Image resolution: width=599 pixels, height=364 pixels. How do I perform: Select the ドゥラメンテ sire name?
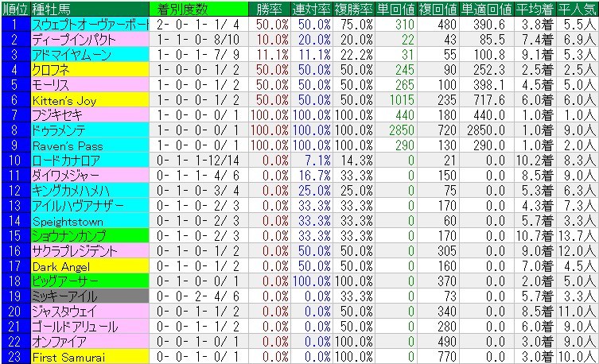(90, 130)
